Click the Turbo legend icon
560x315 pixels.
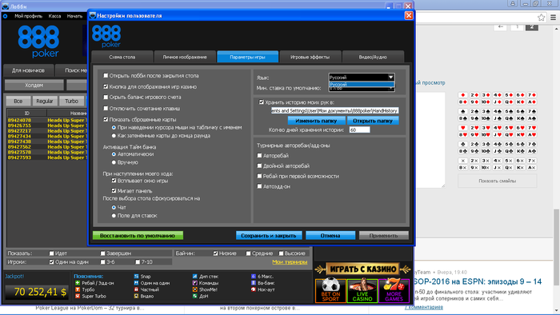[78, 289]
